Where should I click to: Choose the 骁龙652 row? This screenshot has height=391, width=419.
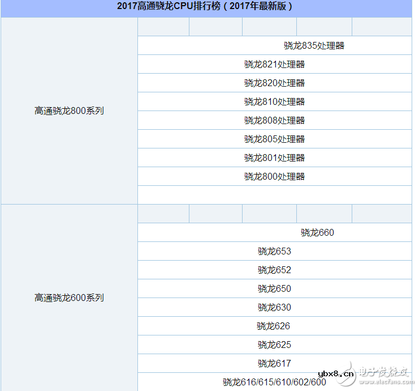point(274,270)
